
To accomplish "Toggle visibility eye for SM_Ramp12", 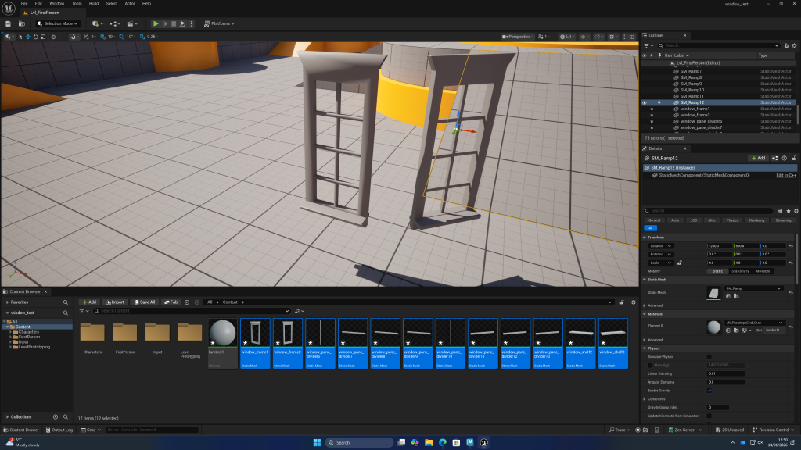I will pos(645,102).
